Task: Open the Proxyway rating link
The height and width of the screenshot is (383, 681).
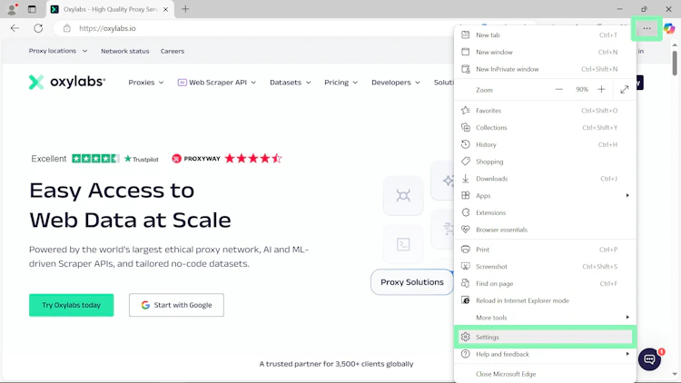Action: tap(227, 159)
